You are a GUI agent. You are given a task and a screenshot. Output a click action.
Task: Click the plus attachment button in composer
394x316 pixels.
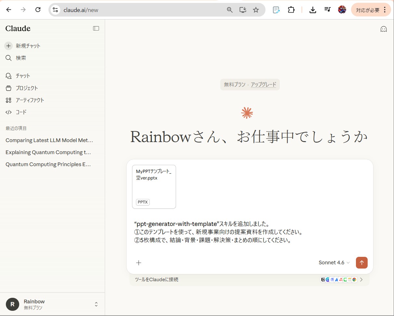139,263
